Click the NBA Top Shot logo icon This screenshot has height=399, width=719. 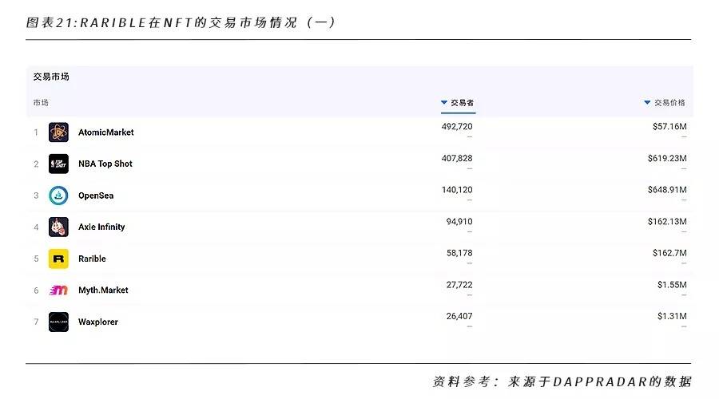(58, 164)
